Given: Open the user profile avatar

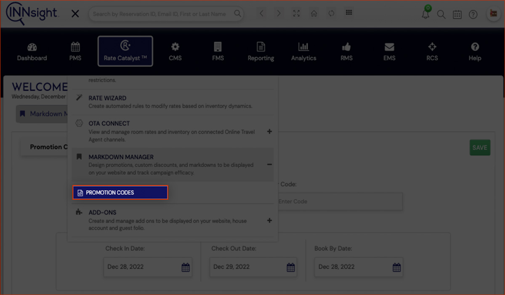Looking at the screenshot, I should tap(493, 14).
